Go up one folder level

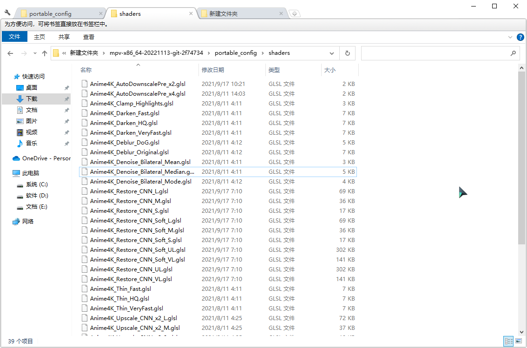(44, 53)
